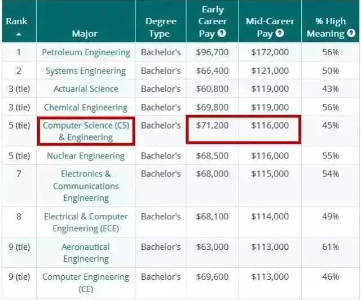Open the Computer Engineering (CE) link

pos(86,283)
